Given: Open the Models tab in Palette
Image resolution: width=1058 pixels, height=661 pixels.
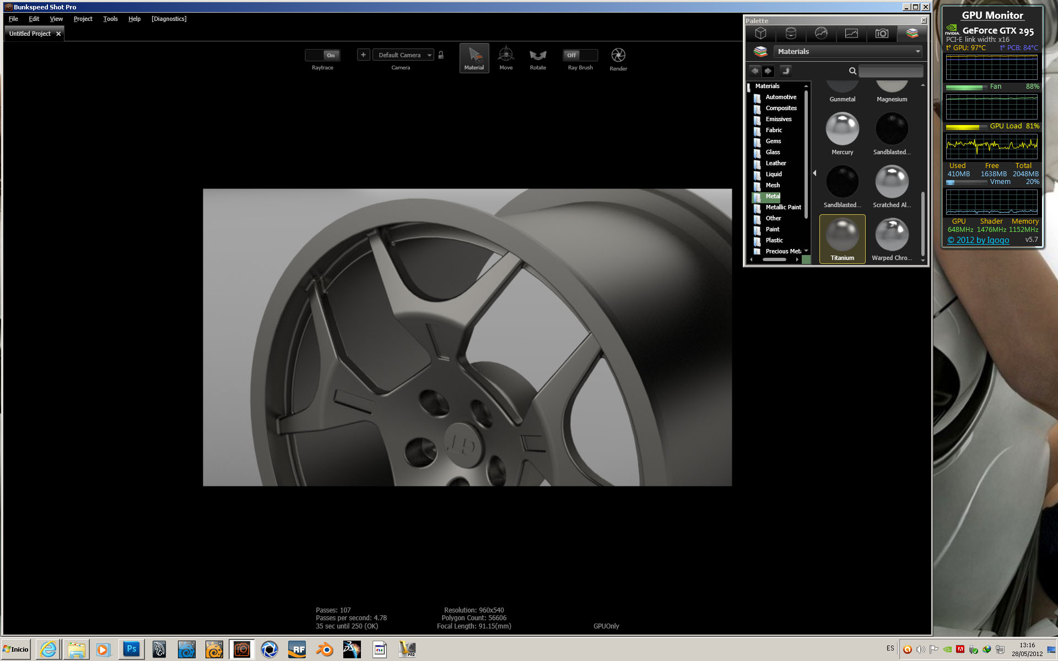Looking at the screenshot, I should [x=760, y=33].
